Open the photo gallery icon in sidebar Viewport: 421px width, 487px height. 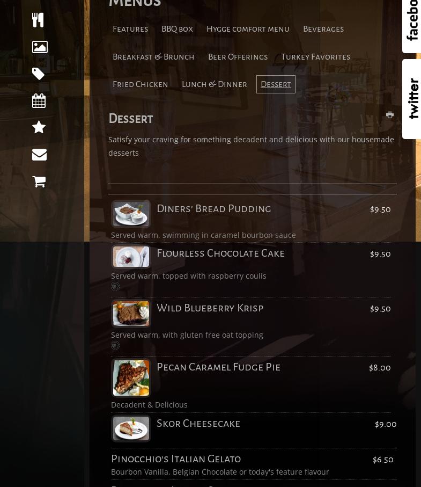click(40, 47)
